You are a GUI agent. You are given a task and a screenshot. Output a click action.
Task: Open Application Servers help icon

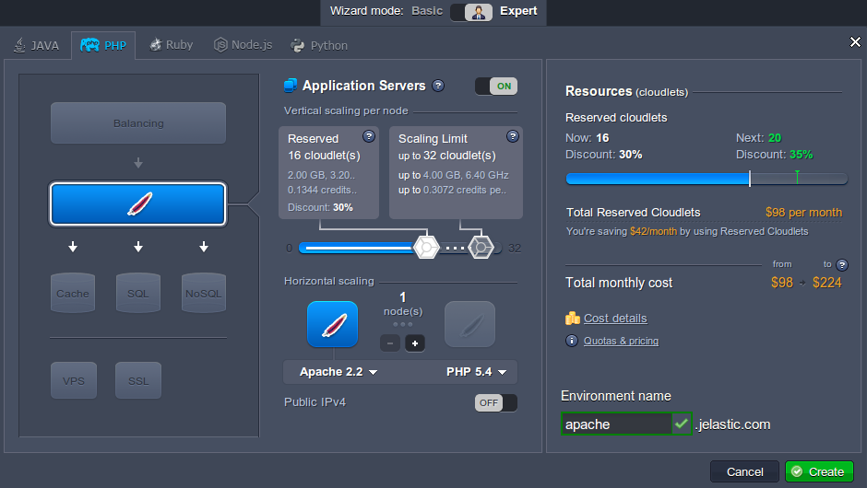tap(438, 86)
